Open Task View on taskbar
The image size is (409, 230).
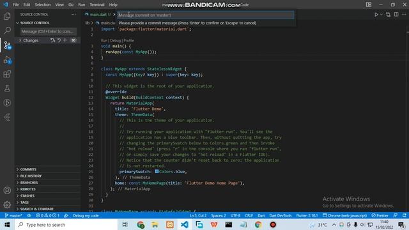coord(125,224)
